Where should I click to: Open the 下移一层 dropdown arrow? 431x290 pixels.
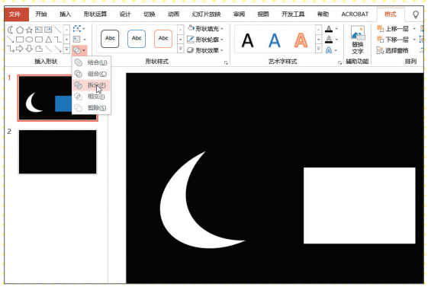pyautogui.click(x=414, y=40)
